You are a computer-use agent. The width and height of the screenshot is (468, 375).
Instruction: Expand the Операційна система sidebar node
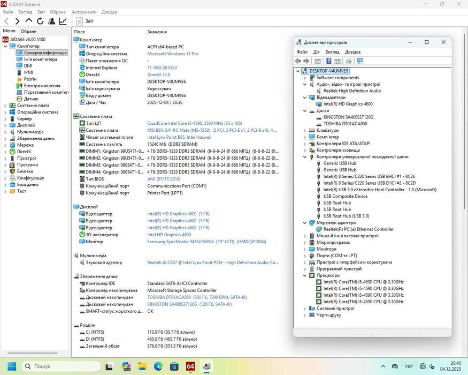5,112
